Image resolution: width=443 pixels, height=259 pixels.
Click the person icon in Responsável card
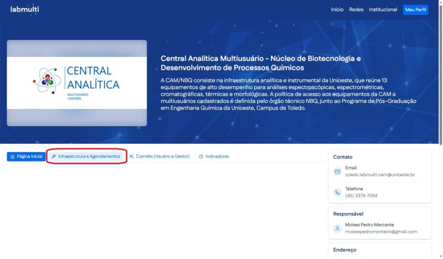337,229
